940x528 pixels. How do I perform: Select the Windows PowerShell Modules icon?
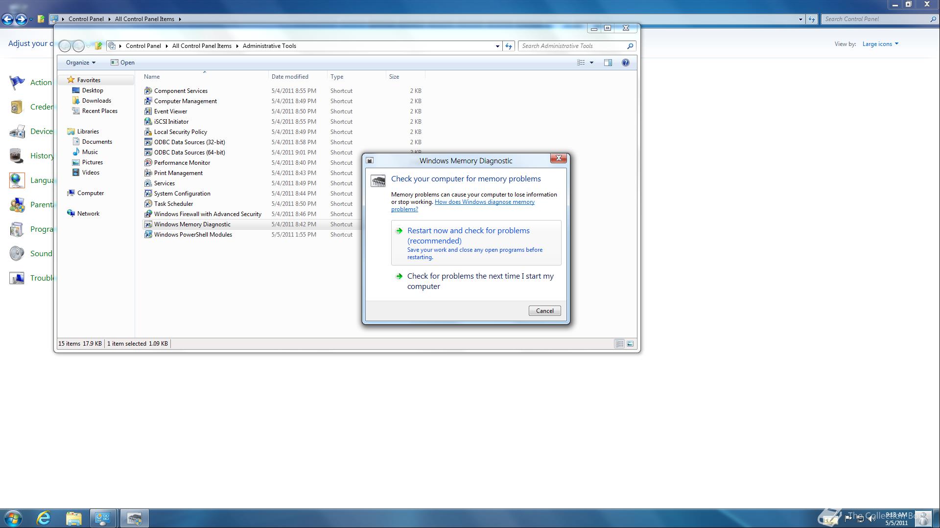click(148, 235)
